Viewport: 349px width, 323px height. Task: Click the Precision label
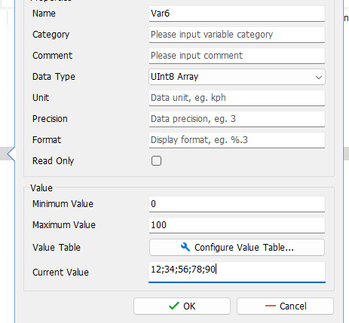(50, 119)
